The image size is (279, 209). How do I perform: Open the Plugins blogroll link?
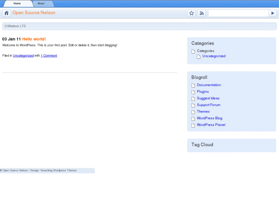coord(203,92)
